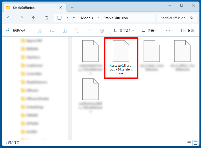Maximize the Explorer window

coord(182,5)
